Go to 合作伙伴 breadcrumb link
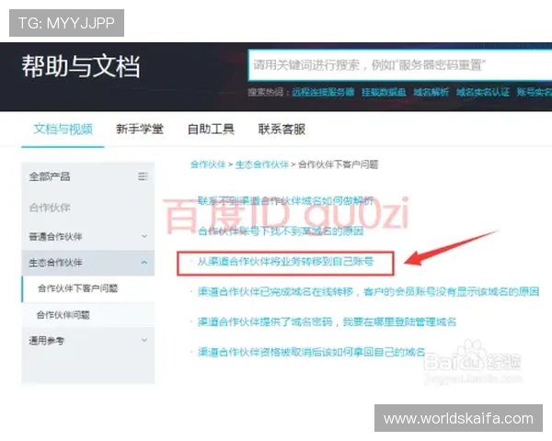Image resolution: width=552 pixels, height=441 pixels. (x=208, y=164)
